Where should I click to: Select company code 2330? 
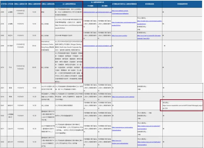[x=2, y=24]
